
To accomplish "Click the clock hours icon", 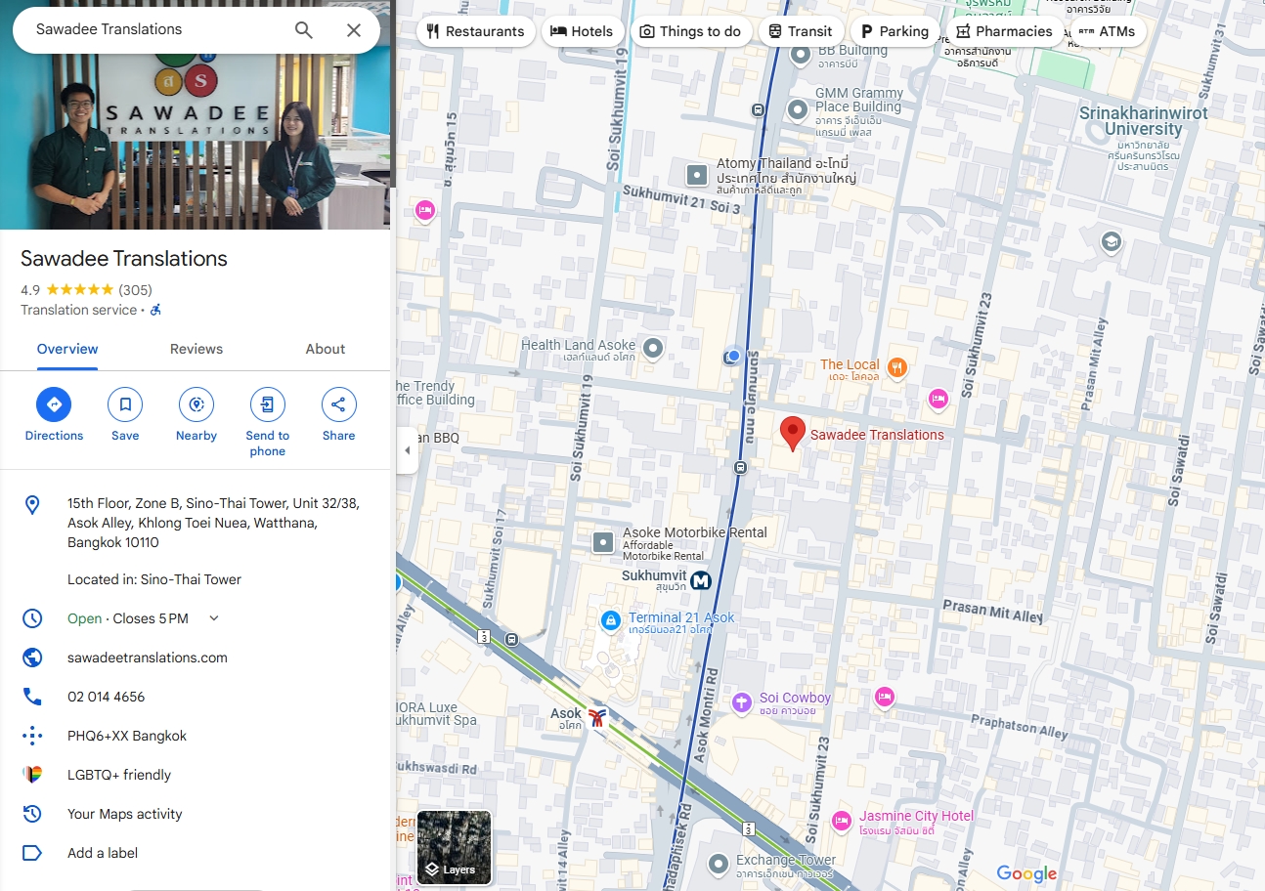I will point(32,618).
